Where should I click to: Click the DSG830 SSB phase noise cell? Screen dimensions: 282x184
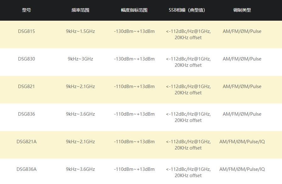[x=188, y=62]
